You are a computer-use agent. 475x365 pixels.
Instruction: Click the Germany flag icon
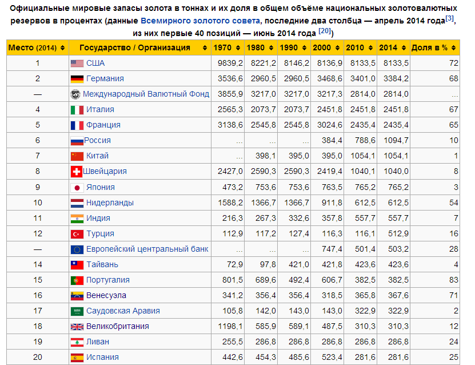coord(77,78)
